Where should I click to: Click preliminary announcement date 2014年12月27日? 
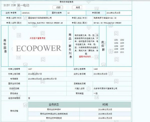point(35,74)
